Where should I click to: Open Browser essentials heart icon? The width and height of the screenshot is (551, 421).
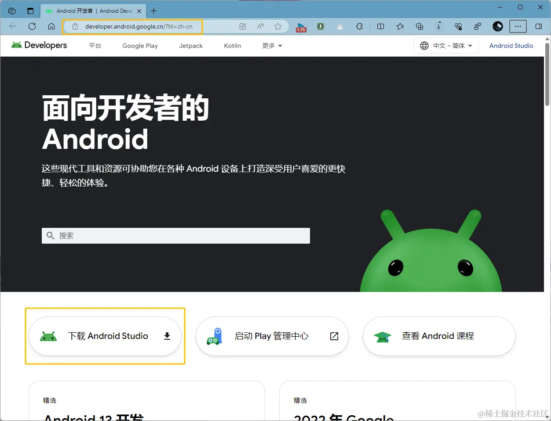[458, 26]
